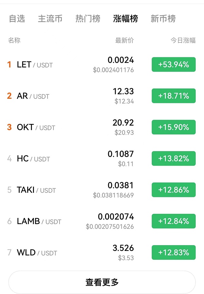Sort by the 今日涨幅 column header

pos(183,41)
